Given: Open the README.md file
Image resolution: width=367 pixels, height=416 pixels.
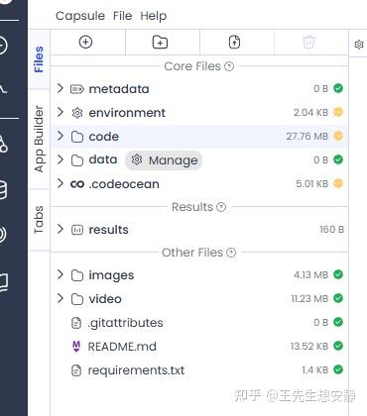Looking at the screenshot, I should (122, 347).
